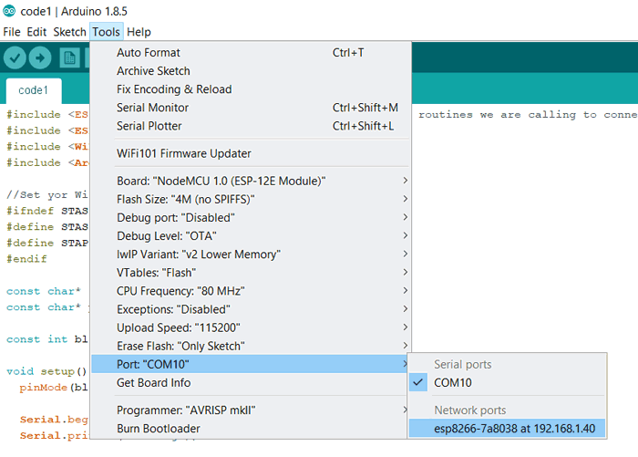Expand the Debug Level OTA submenu
The image size is (638, 457).
[x=251, y=236]
